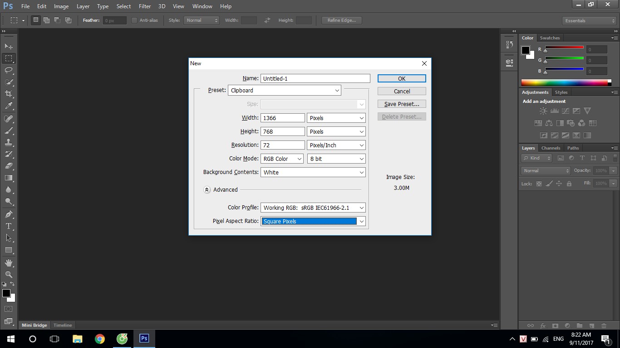Enable Add to selection mode

tap(46, 20)
